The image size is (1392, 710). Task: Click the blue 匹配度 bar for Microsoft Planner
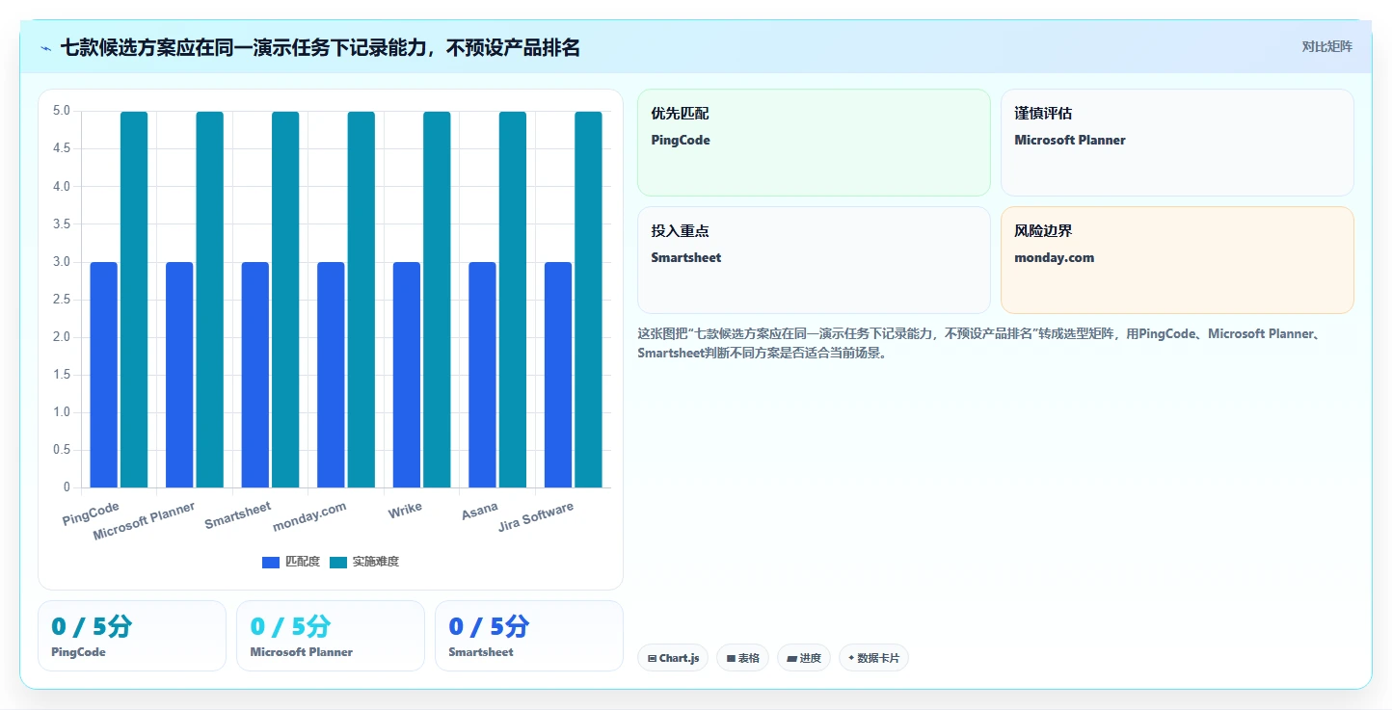179,375
